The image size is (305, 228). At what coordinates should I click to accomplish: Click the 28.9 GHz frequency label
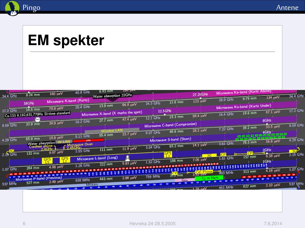pos(226,100)
